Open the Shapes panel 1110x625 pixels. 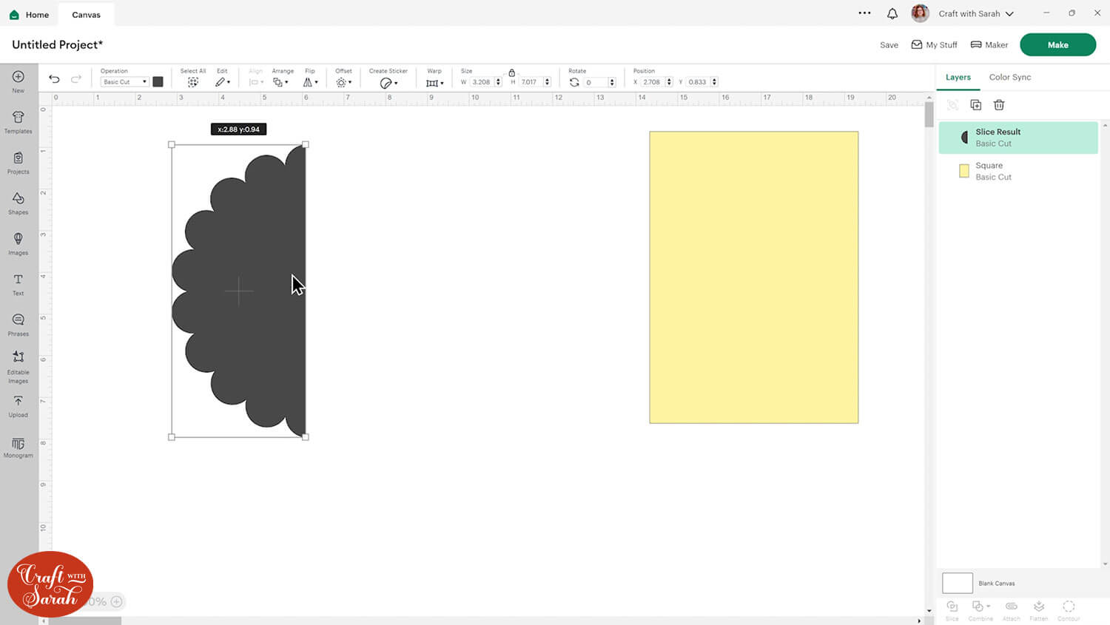click(18, 203)
